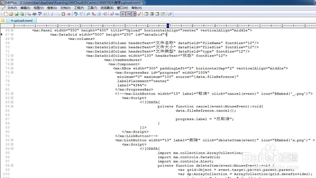
Task: Click the View in Browser icon
Action: coord(45,14)
